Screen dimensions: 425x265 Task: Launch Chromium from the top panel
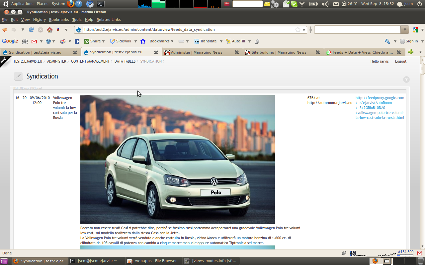tap(90, 4)
